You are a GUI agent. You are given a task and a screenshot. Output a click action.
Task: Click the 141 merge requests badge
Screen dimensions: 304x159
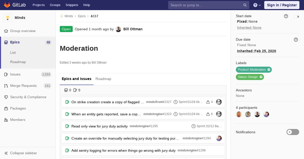pos(47,86)
